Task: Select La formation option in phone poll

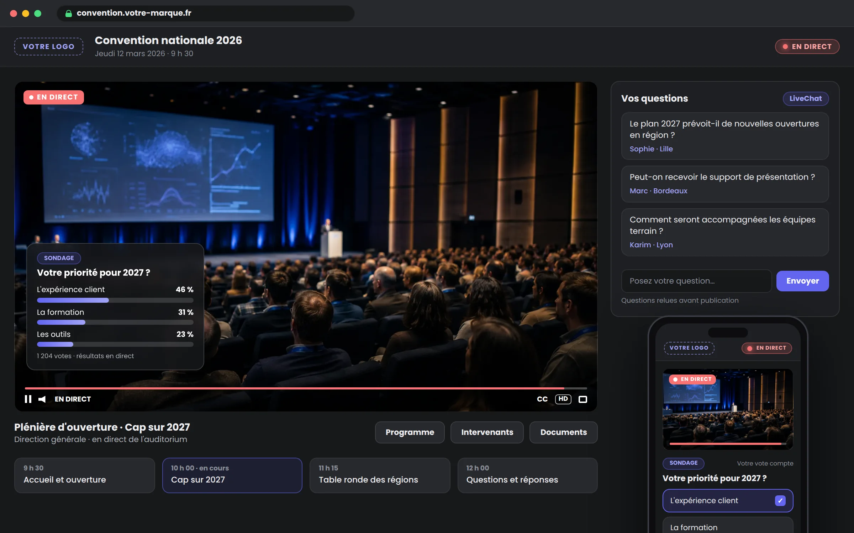Action: 728,526
